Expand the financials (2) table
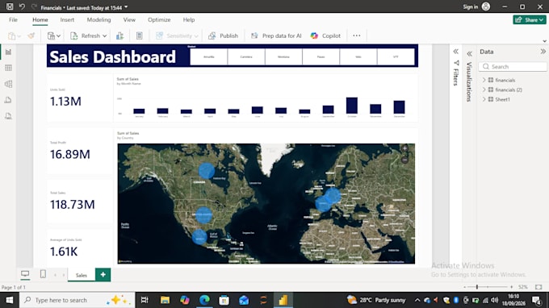 pyautogui.click(x=484, y=89)
